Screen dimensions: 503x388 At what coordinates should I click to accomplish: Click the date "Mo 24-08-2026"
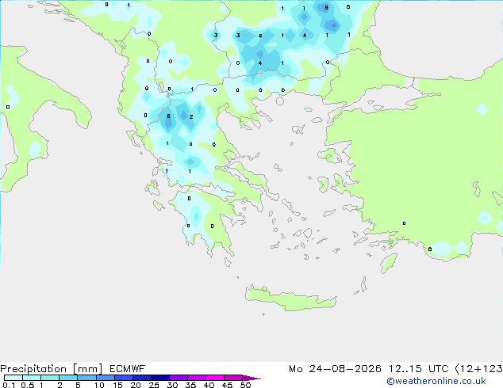click(x=335, y=369)
